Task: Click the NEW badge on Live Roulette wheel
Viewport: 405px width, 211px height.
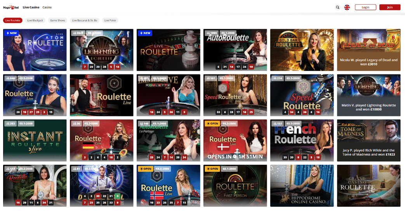Action: point(145,33)
